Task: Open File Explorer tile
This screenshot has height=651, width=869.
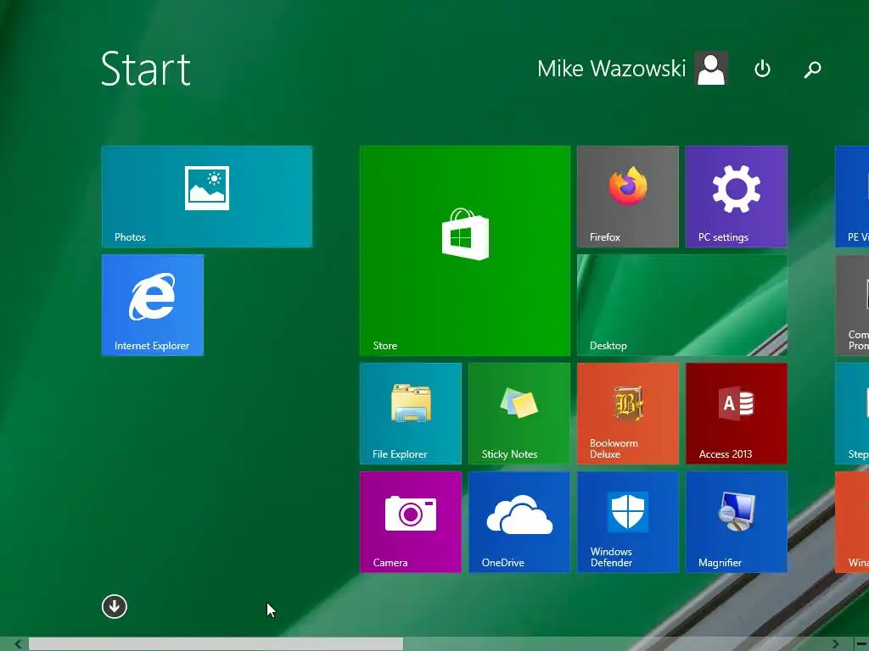Action: 411,414
